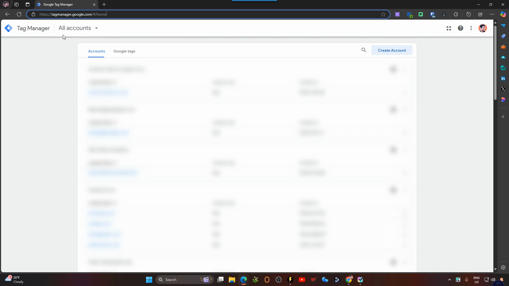
Task: Click the vertical scrollbar thumb
Action: point(495,63)
